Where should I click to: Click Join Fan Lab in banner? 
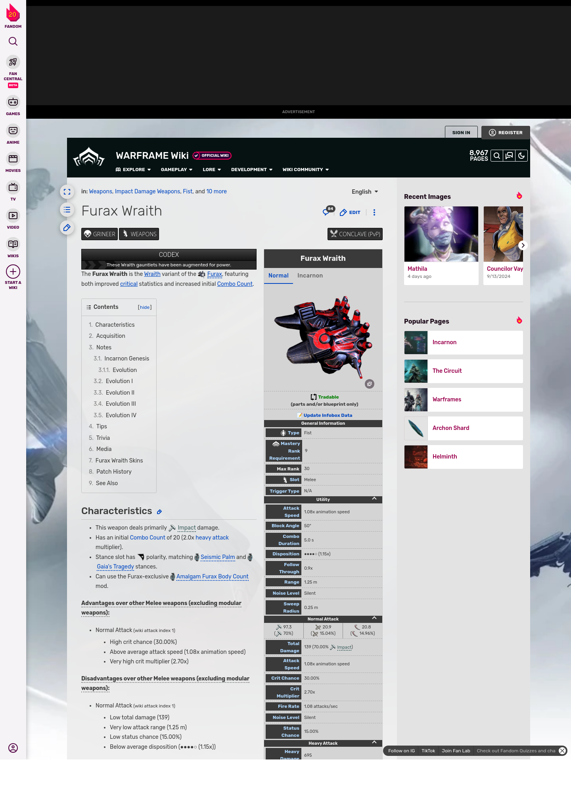pos(456,751)
